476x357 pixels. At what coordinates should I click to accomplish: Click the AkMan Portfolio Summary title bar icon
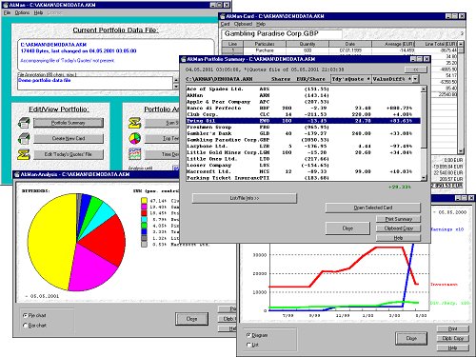[183, 59]
